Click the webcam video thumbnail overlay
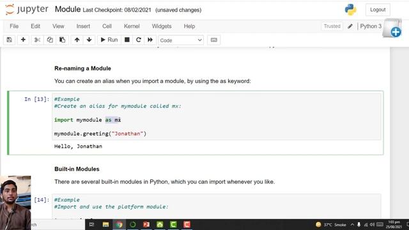 coord(15,203)
